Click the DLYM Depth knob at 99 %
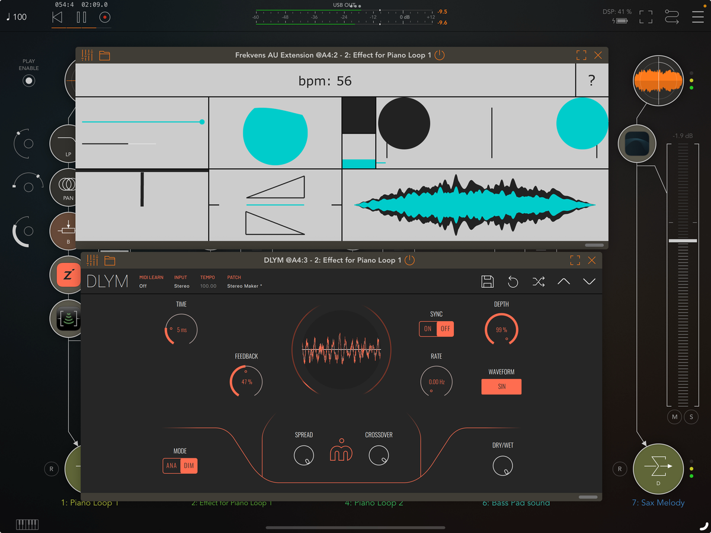 [x=501, y=330]
